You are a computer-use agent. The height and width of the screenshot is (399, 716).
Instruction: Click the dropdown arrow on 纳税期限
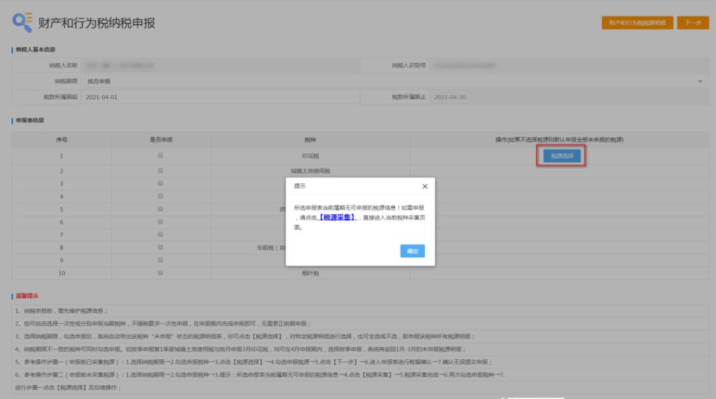(x=700, y=82)
